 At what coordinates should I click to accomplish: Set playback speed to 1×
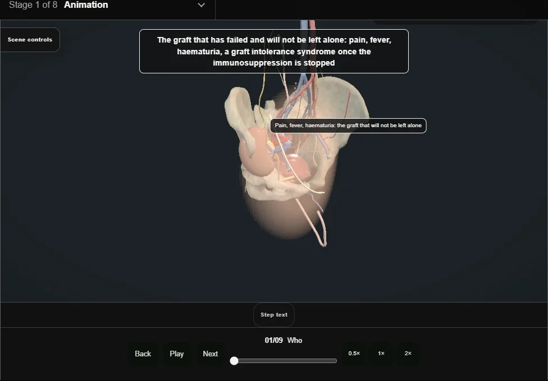coord(381,354)
